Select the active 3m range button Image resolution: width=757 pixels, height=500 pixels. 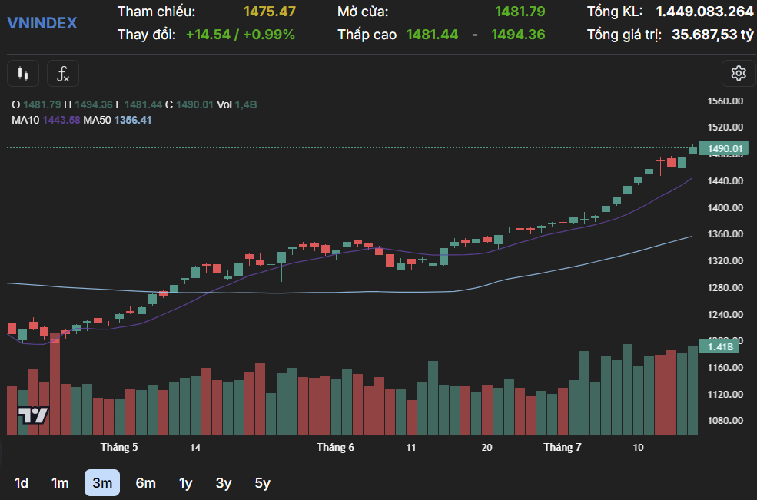pos(101,483)
